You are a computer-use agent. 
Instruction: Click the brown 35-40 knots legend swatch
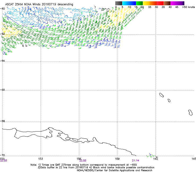pos(167,3)
